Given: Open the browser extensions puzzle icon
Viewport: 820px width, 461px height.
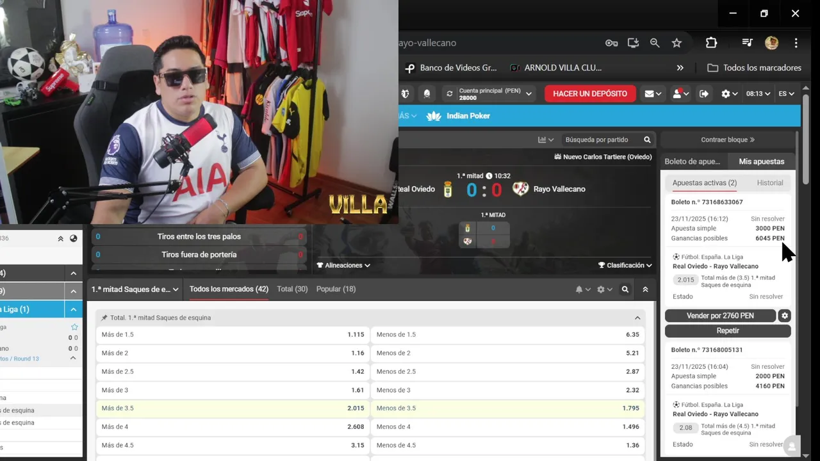Looking at the screenshot, I should [711, 43].
